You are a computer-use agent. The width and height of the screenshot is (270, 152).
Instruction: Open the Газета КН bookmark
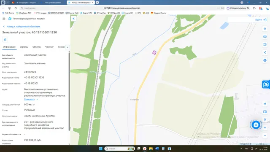point(127,13)
